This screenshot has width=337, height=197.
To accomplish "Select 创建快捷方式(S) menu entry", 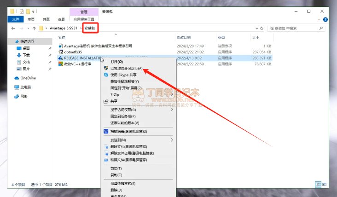I will (123, 184).
